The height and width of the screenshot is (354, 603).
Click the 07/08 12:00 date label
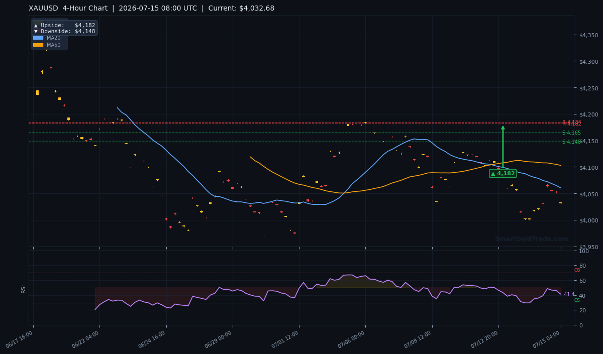point(419,339)
